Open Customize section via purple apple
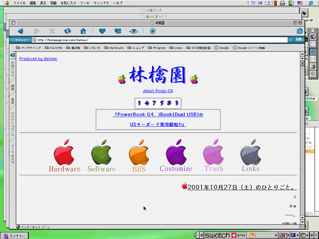 pyautogui.click(x=176, y=156)
